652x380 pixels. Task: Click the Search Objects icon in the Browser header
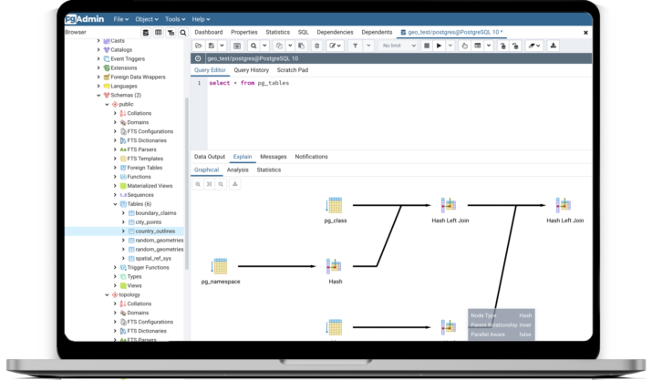(183, 33)
